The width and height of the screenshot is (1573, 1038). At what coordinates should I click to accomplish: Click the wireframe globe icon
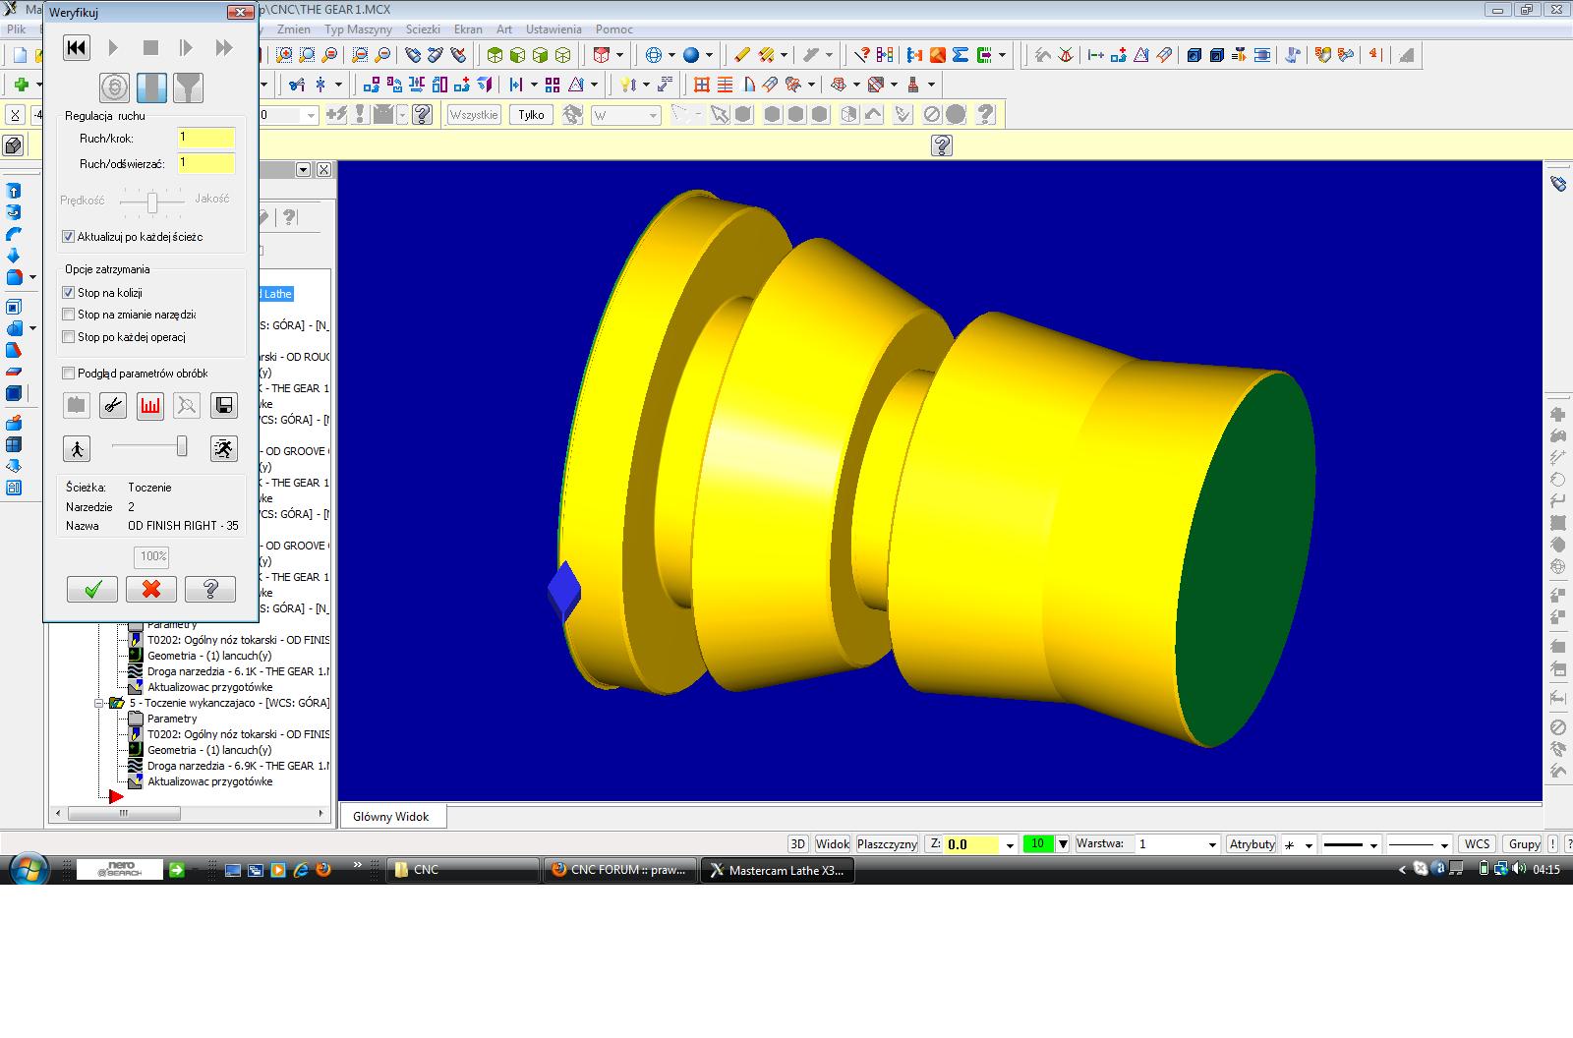(x=653, y=55)
